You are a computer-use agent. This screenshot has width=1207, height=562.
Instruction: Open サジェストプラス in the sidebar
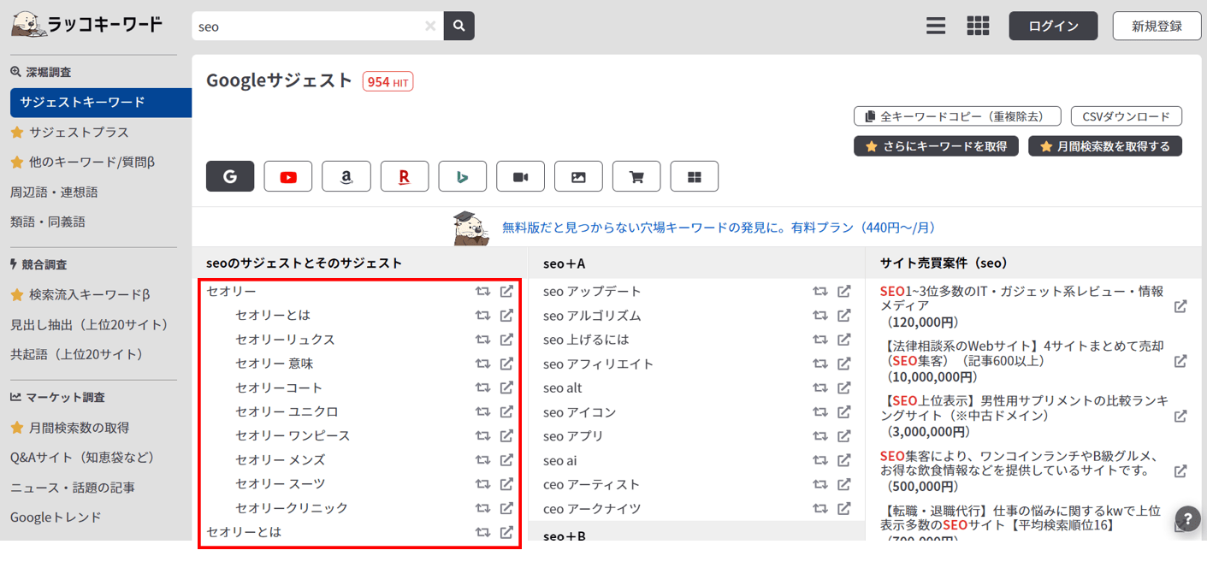(x=79, y=133)
